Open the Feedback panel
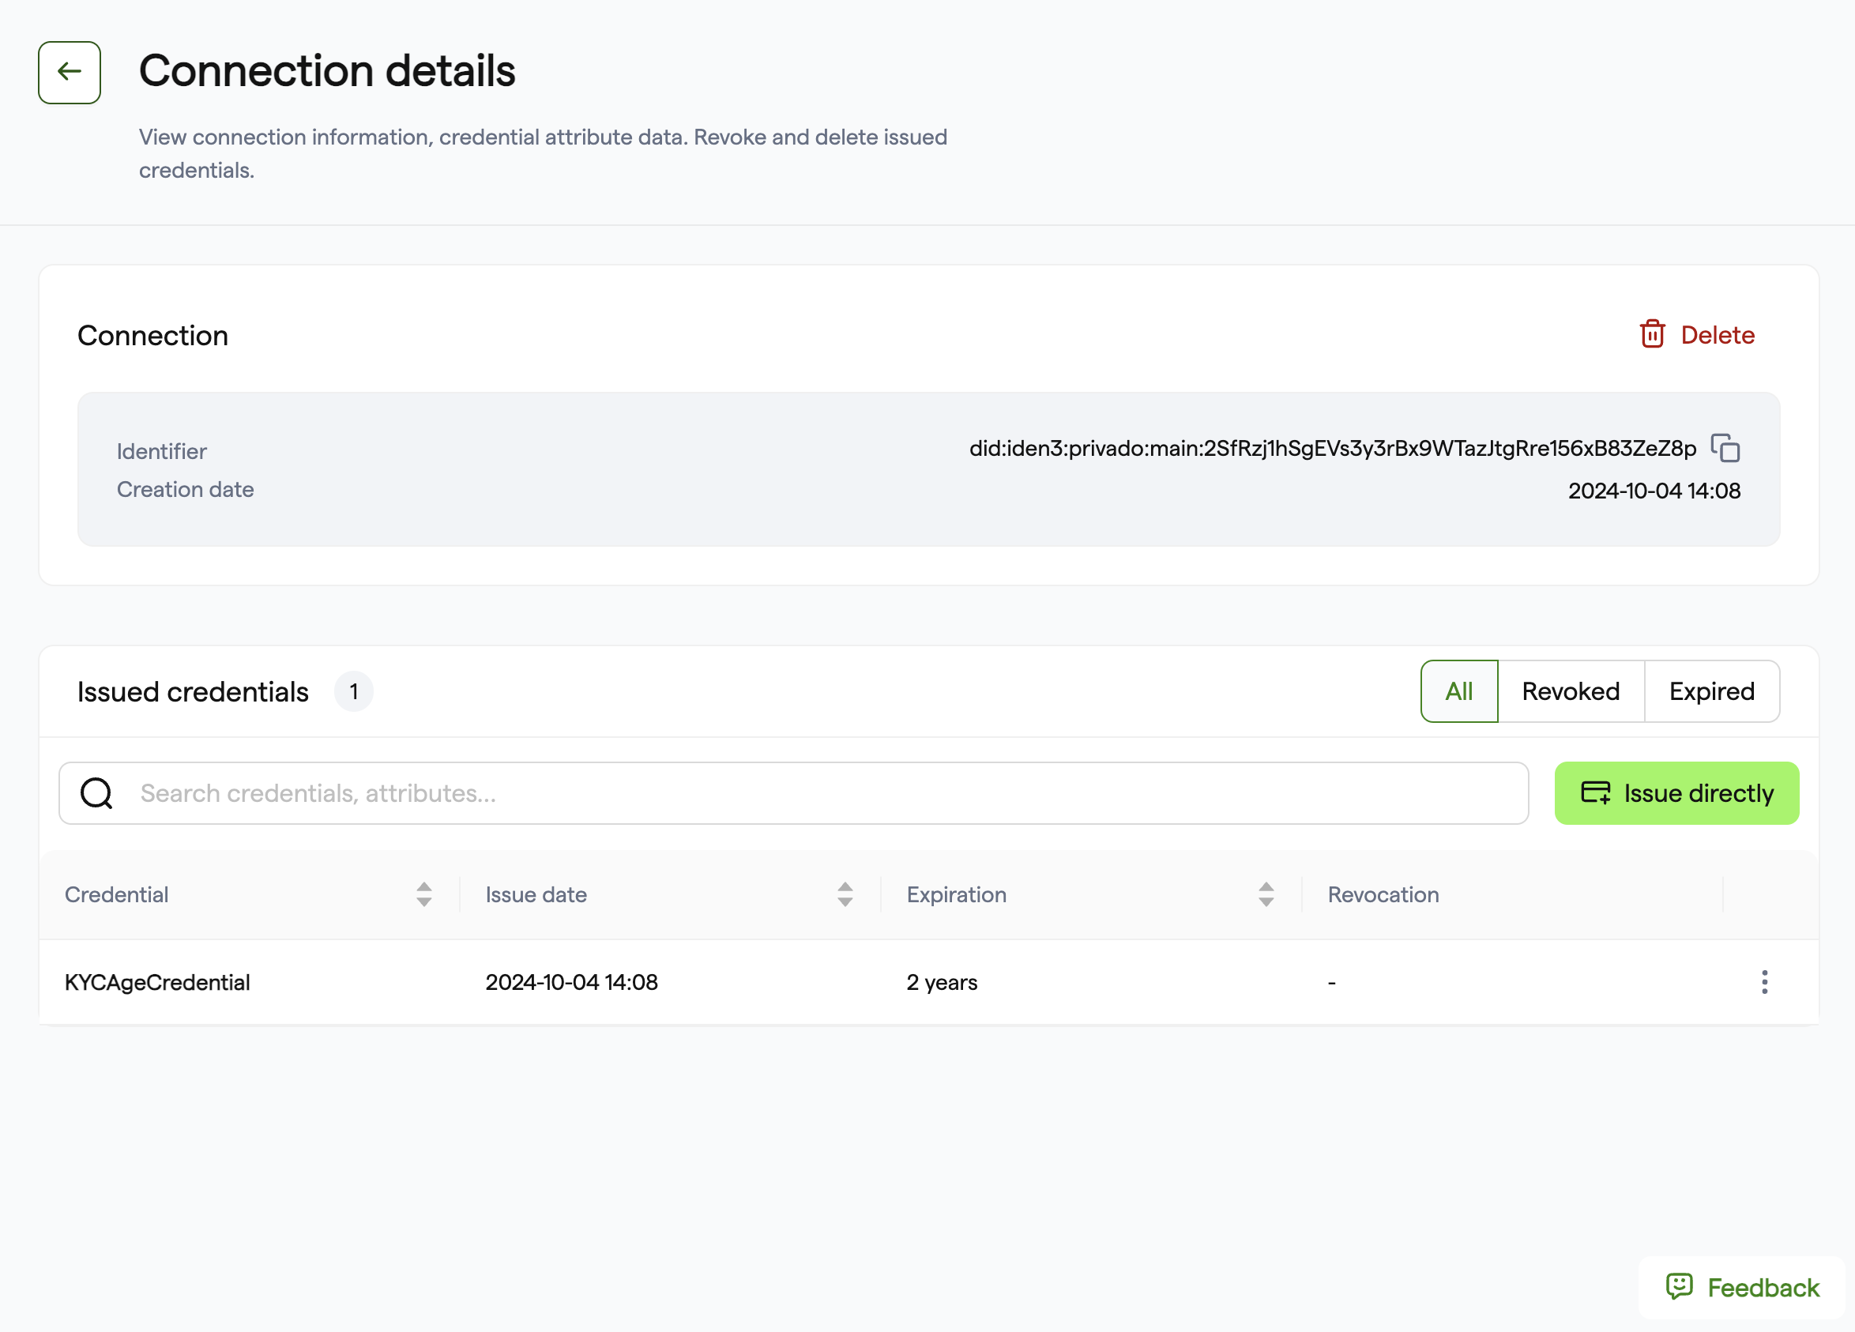Image resolution: width=1855 pixels, height=1332 pixels. click(1742, 1288)
